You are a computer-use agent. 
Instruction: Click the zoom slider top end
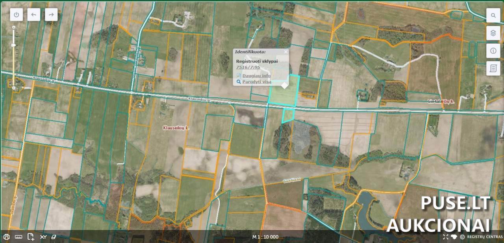click(x=14, y=27)
